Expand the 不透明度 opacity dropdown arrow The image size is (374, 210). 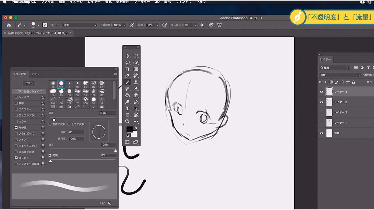click(x=125, y=25)
